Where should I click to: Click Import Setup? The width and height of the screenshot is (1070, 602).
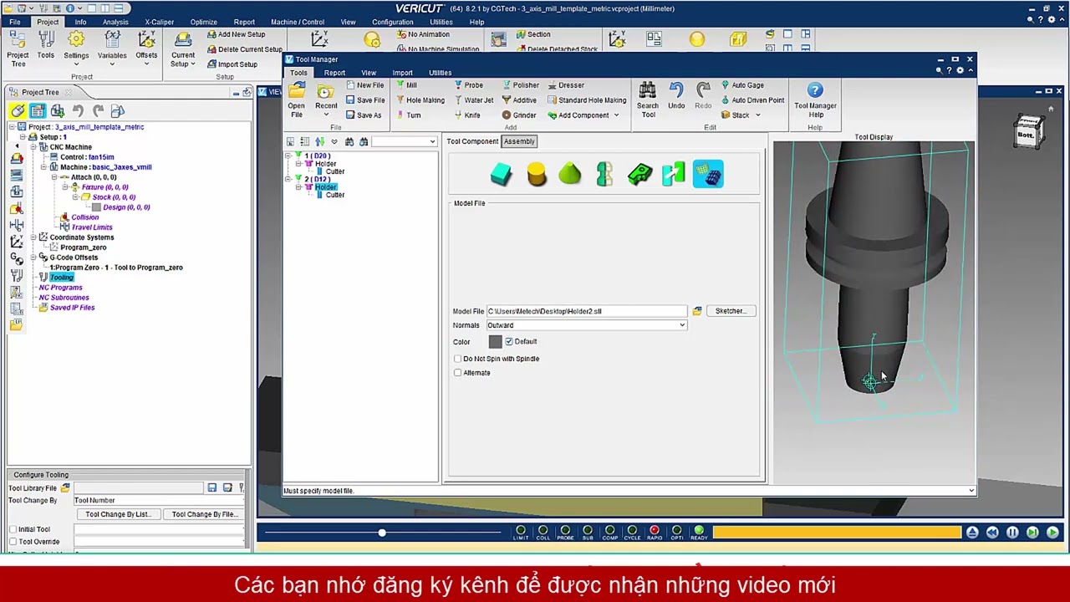pos(232,64)
